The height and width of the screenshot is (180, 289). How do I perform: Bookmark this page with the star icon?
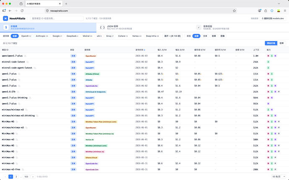pyautogui.click(x=234, y=11)
